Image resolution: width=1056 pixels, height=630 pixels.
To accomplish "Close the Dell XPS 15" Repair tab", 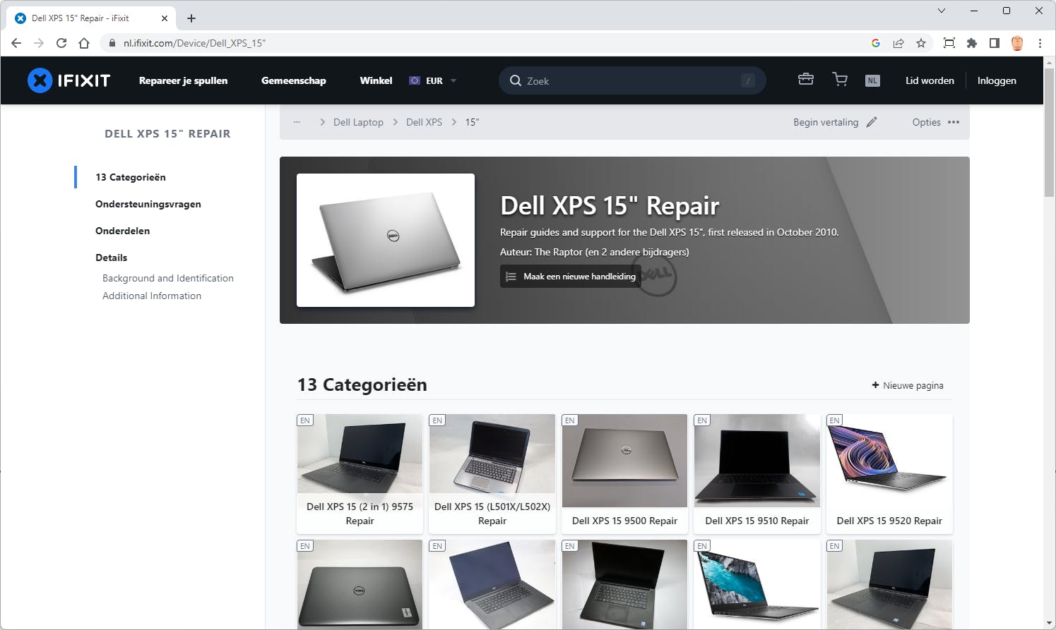I will (x=165, y=18).
